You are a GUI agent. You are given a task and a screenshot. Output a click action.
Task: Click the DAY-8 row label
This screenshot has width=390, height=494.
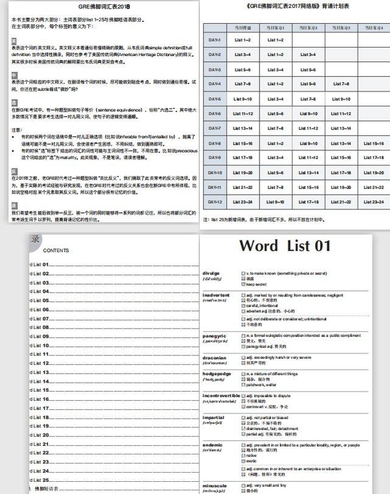[x=214, y=144]
